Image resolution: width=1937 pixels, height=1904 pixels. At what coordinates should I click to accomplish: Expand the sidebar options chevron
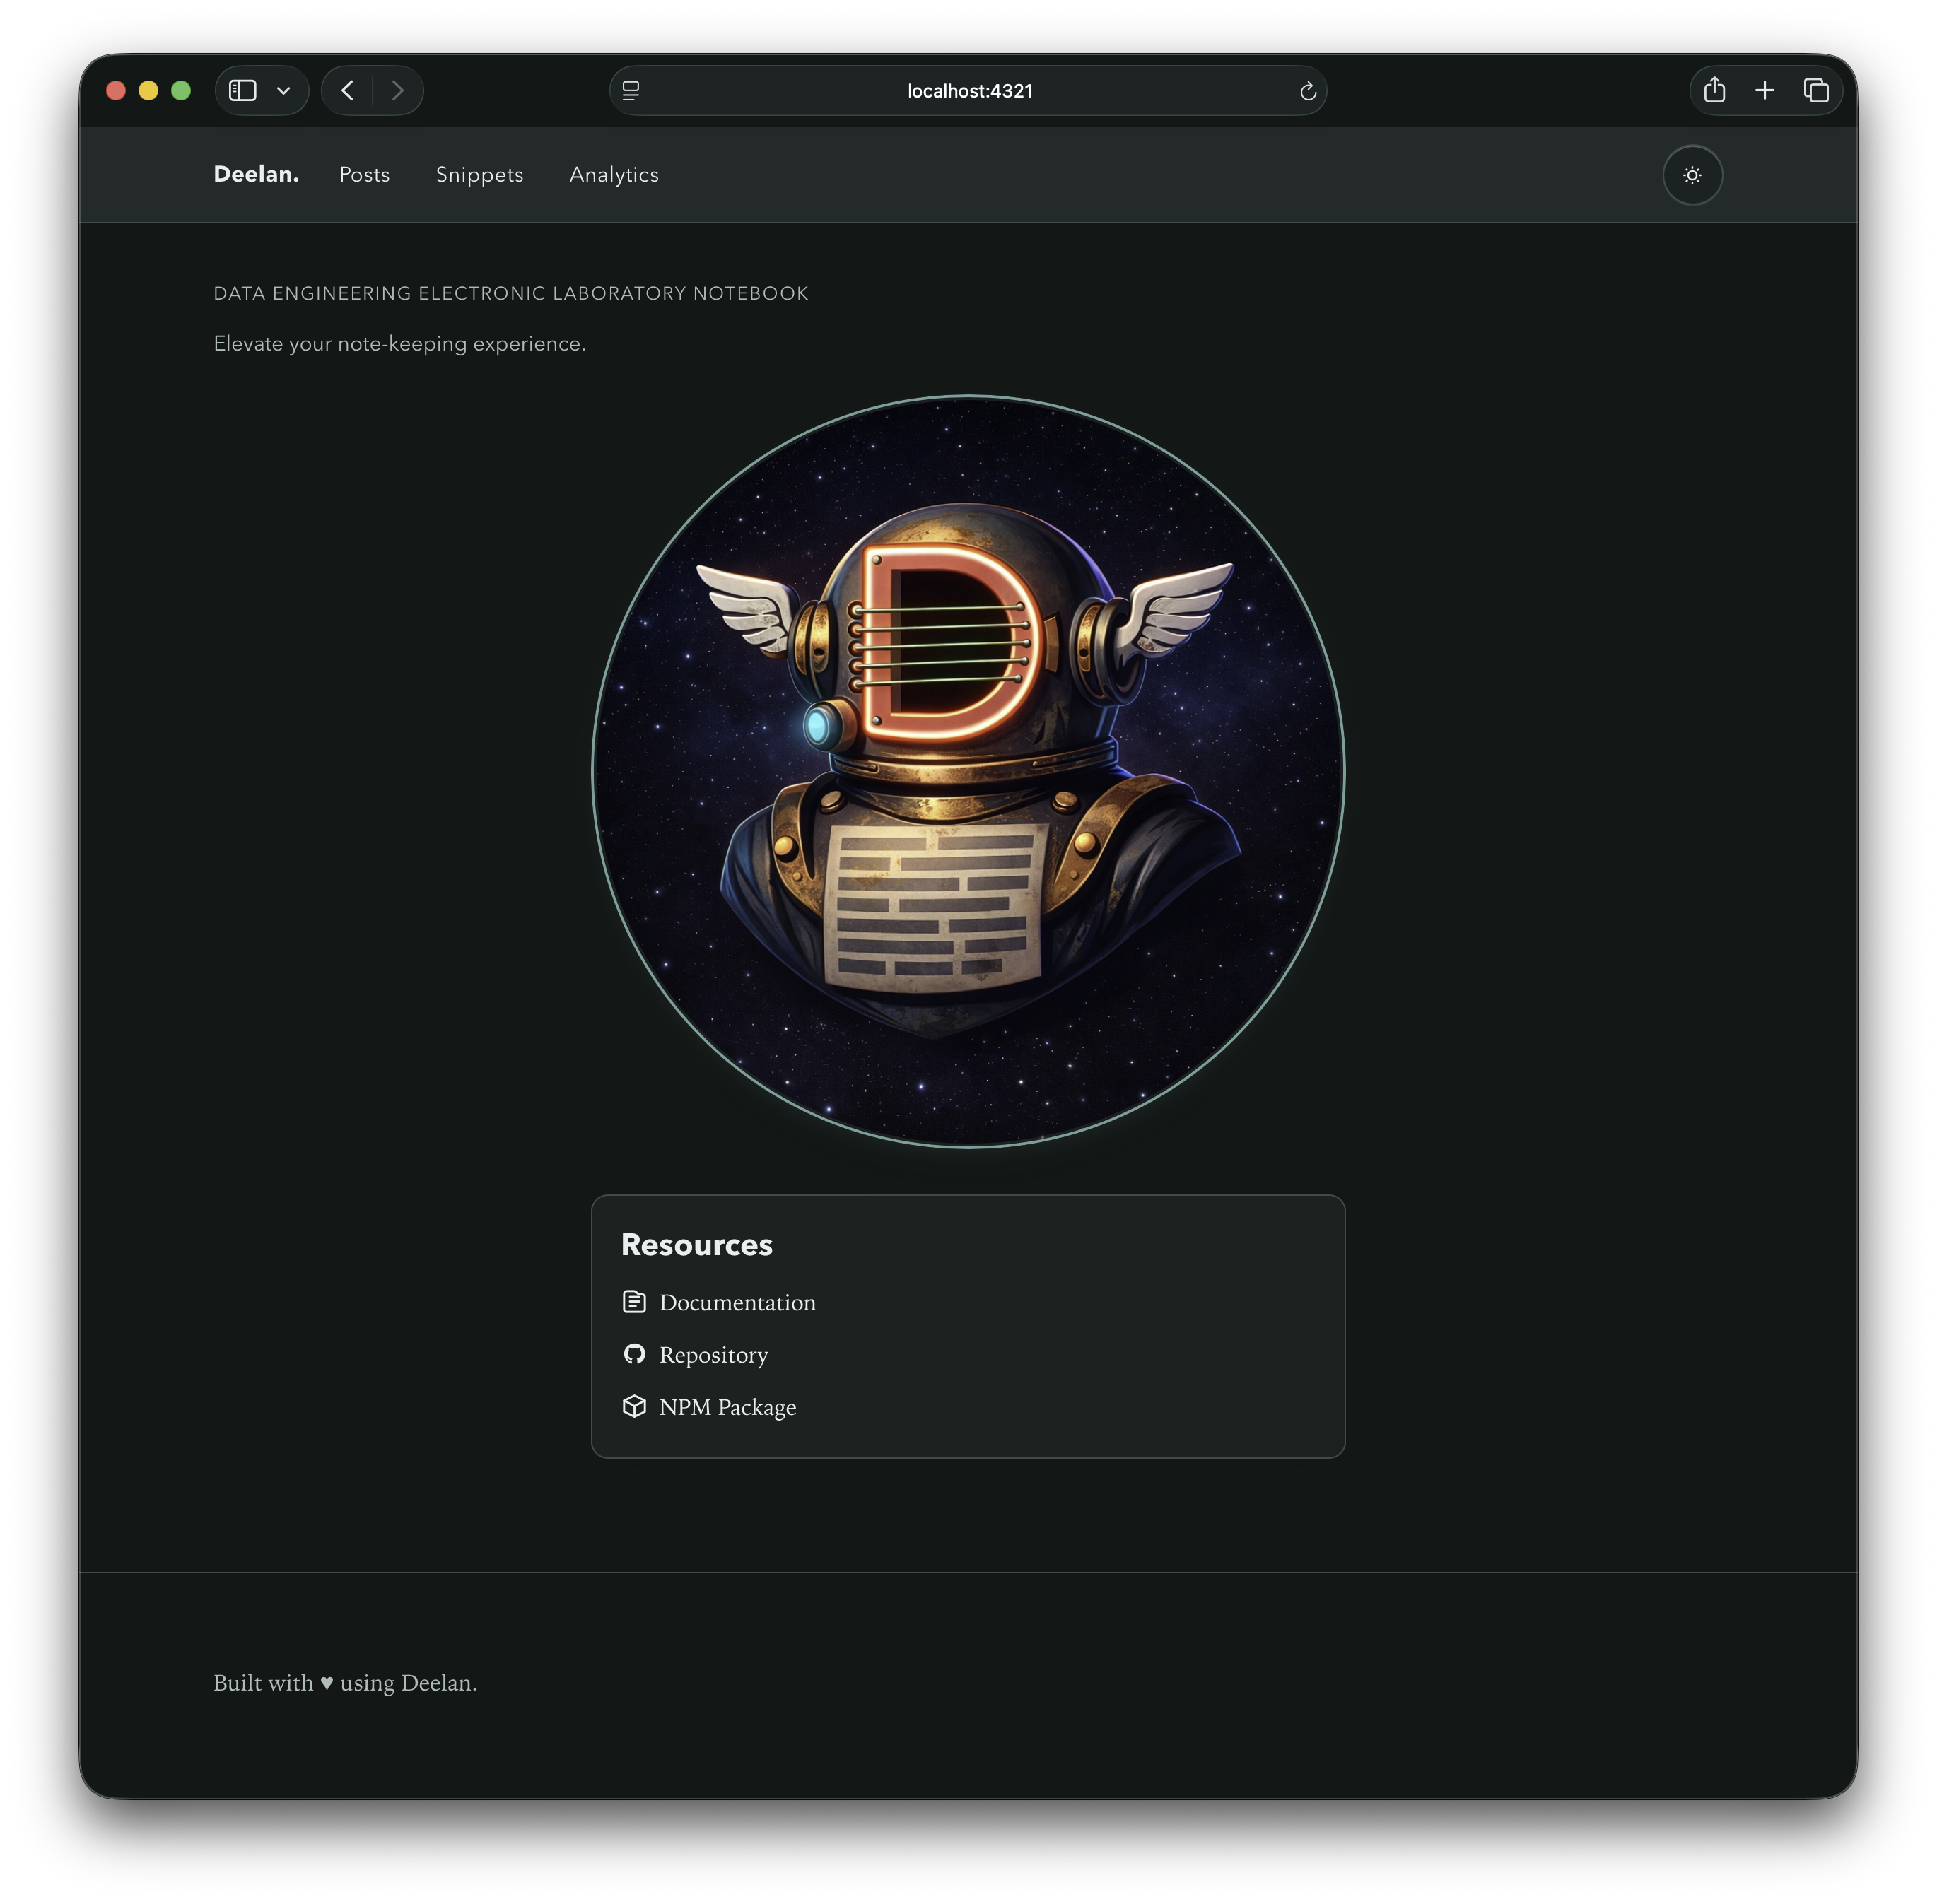click(x=283, y=90)
